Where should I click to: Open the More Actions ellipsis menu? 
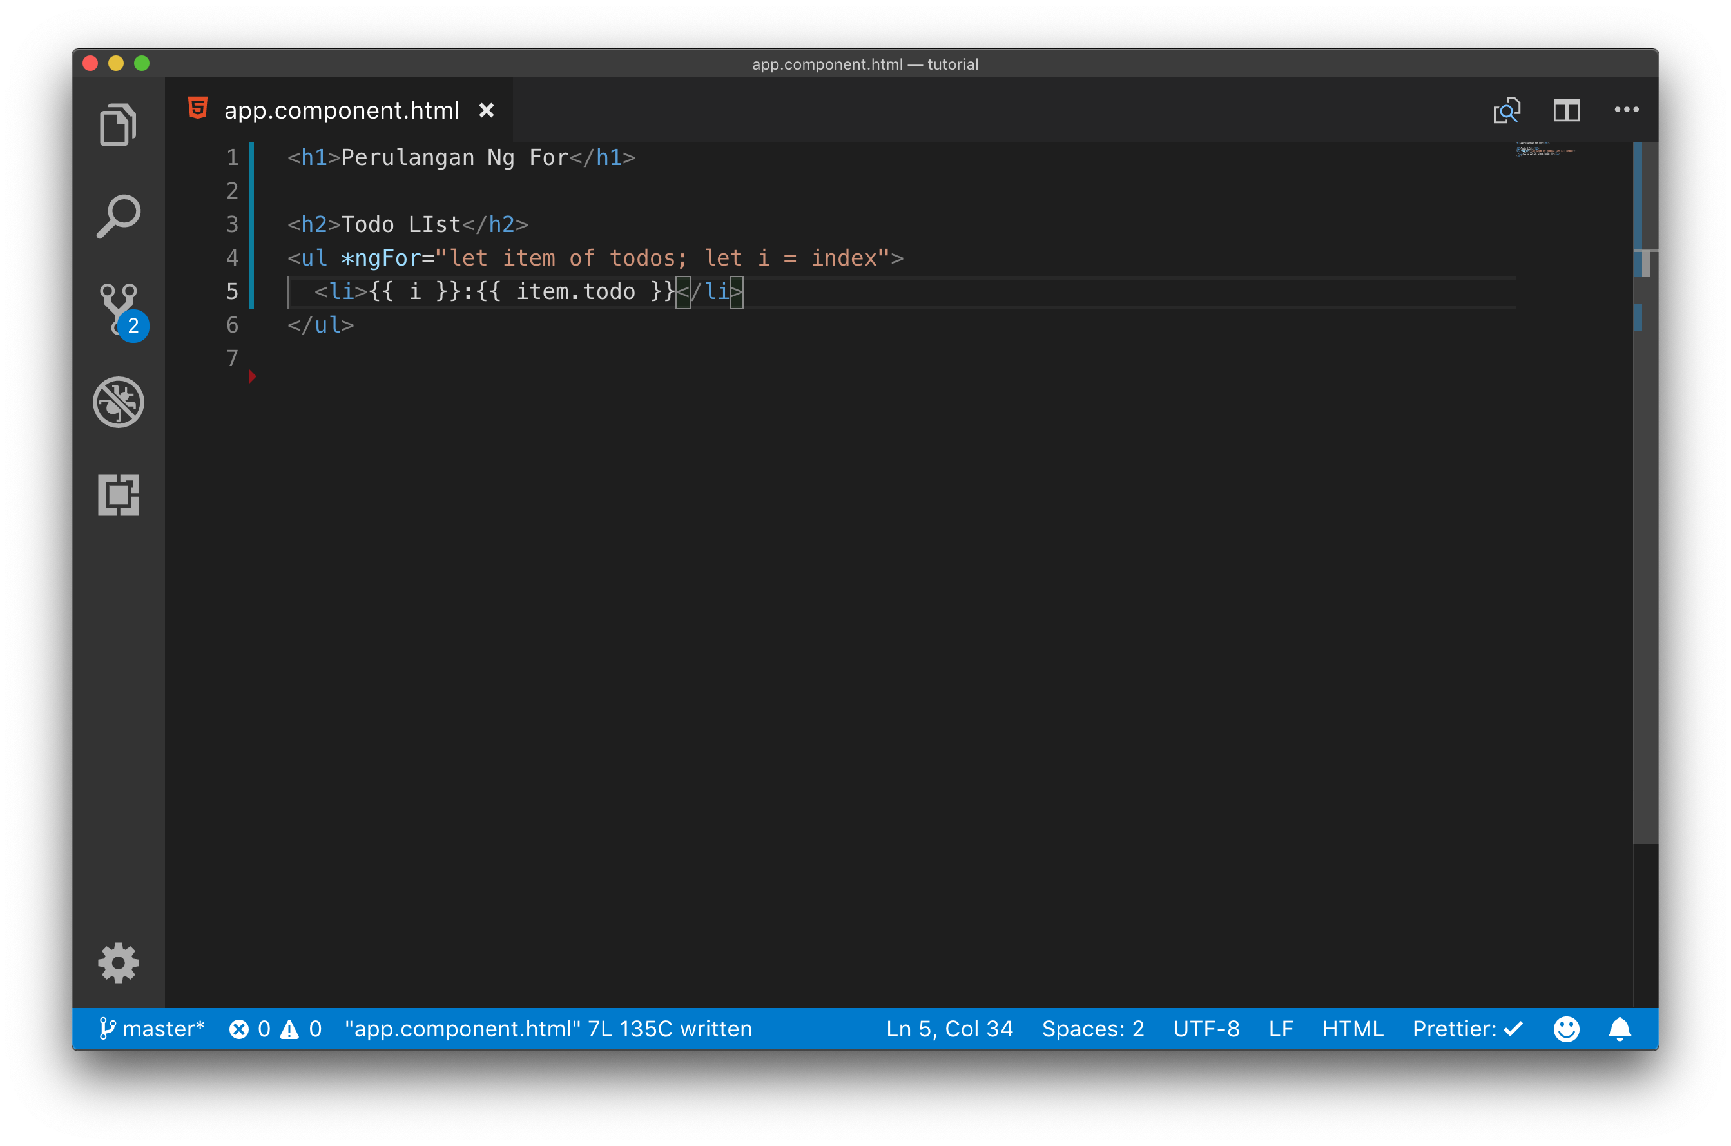click(x=1627, y=110)
